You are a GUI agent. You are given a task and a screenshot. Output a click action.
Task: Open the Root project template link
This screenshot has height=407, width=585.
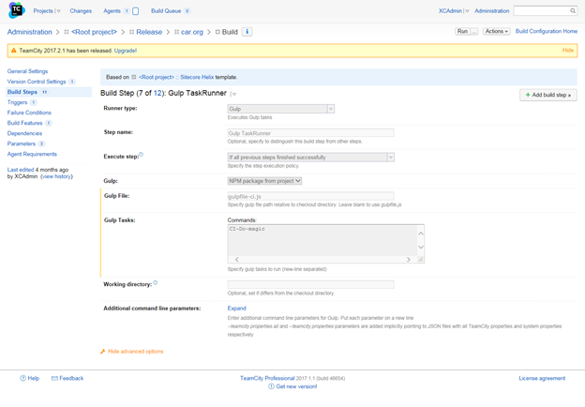(x=157, y=77)
